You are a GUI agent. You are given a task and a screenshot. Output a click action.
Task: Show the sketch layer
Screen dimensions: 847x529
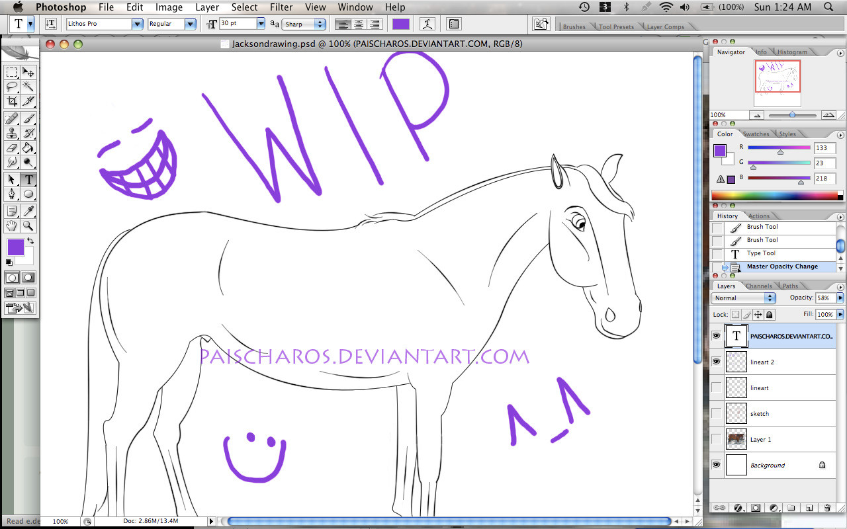click(716, 414)
